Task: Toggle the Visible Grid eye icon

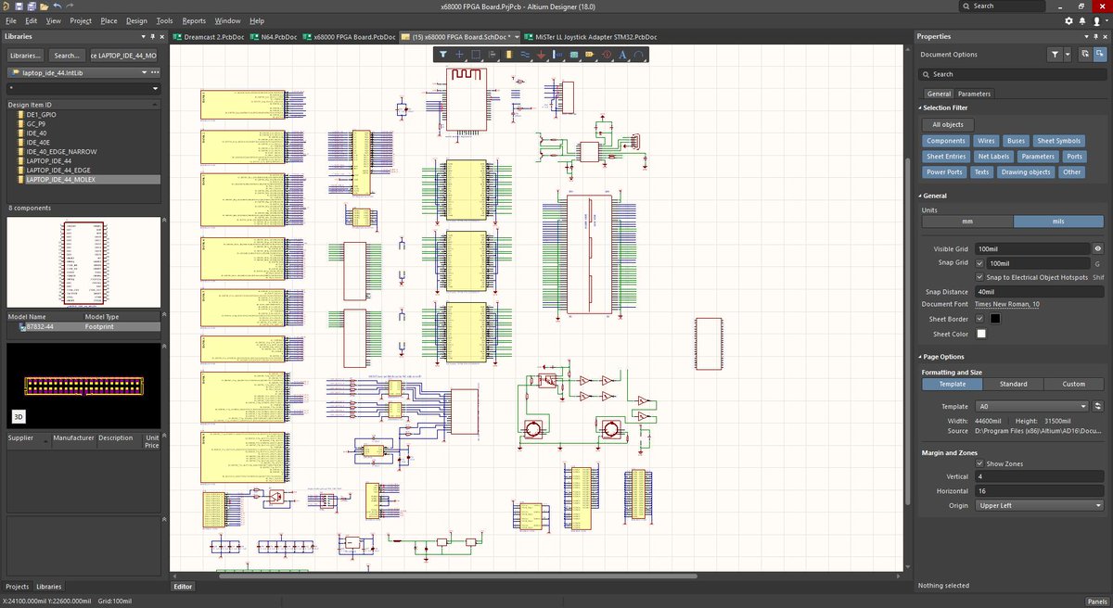Action: coord(1097,249)
